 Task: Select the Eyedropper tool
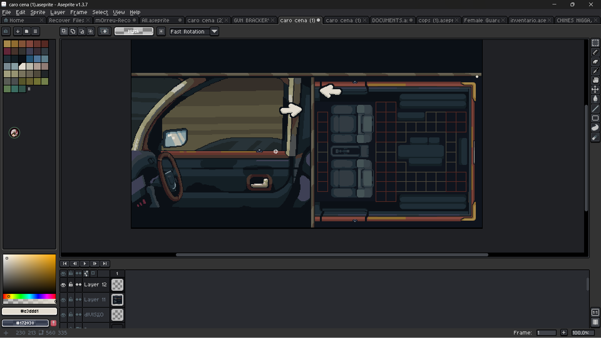pyautogui.click(x=595, y=71)
